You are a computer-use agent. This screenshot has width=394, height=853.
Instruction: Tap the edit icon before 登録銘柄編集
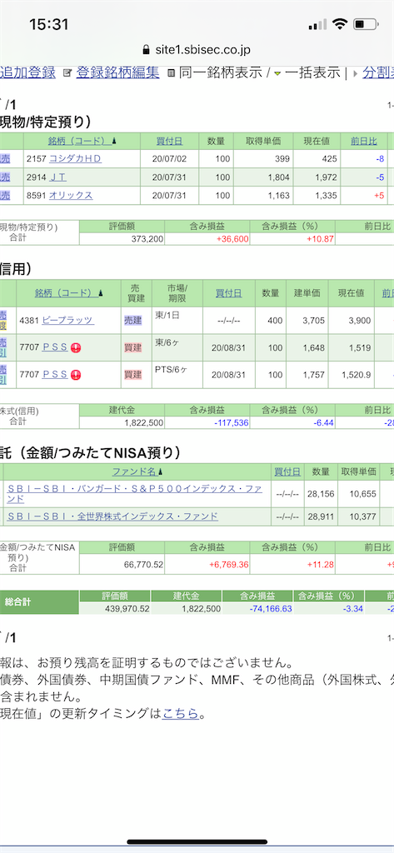click(x=67, y=72)
